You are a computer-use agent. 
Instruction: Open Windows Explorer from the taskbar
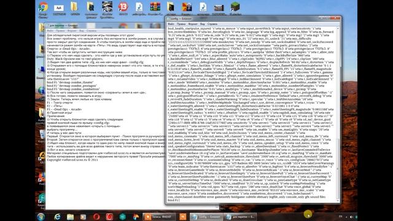point(71,217)
